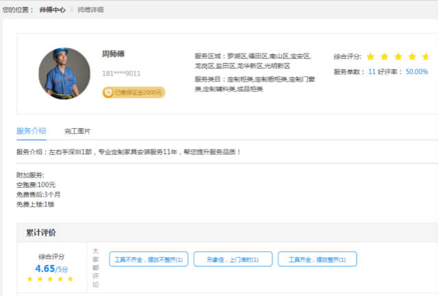Image resolution: width=438 pixels, height=296 pixels.
Task: Click 师傅详细 in the breadcrumb
Action: pos(91,10)
